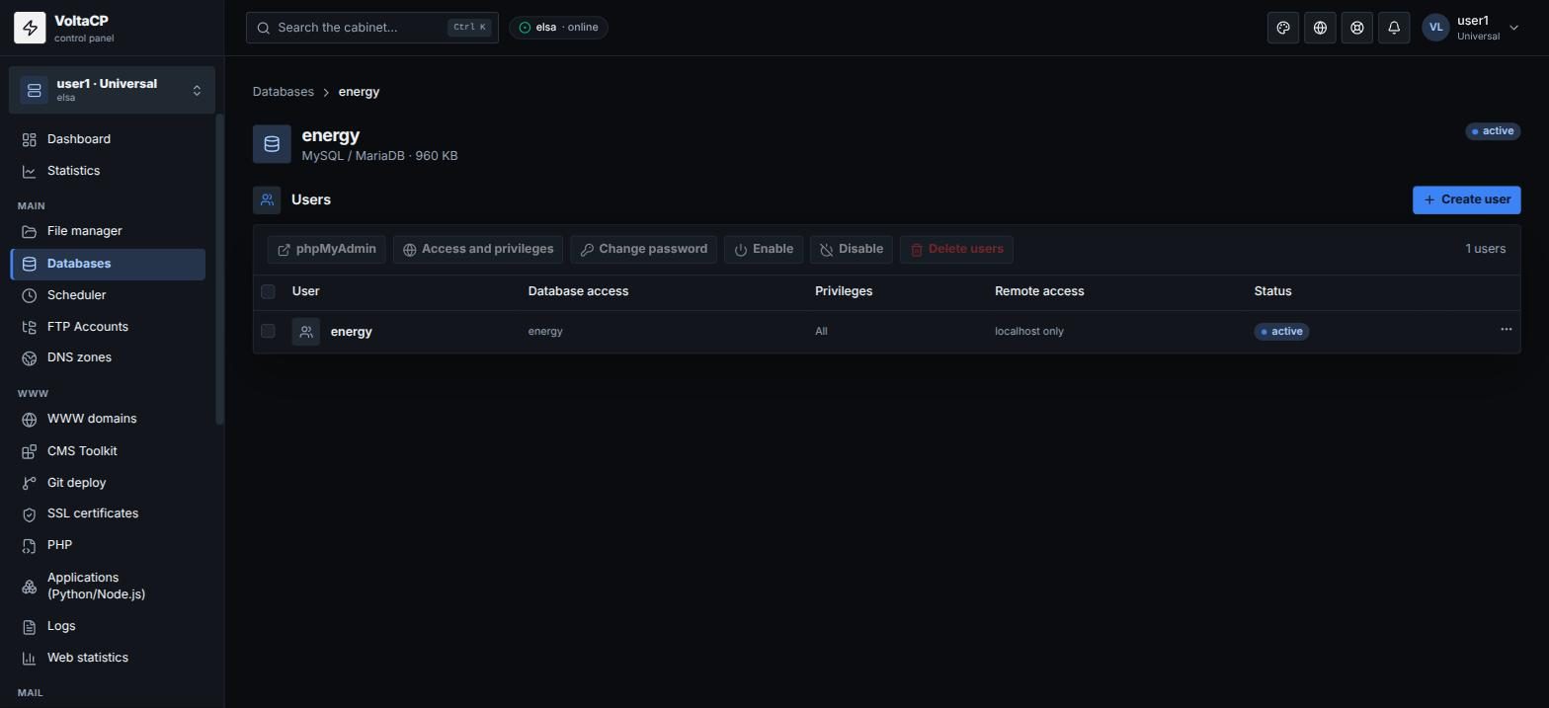The width and height of the screenshot is (1549, 708).
Task: Go to Databases breadcrumb link
Action: [x=284, y=92]
